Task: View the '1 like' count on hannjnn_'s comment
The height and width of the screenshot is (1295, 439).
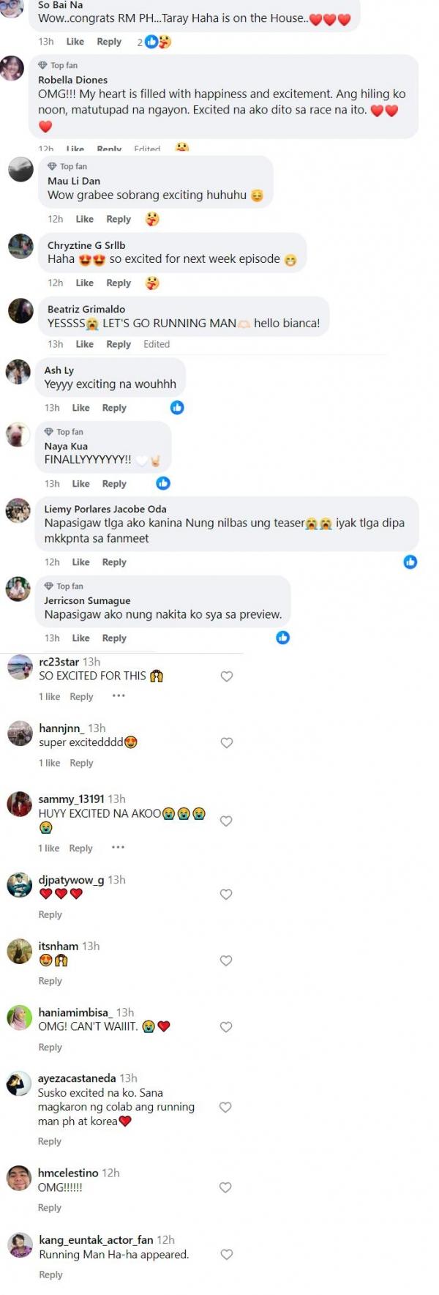Action: pos(50,763)
